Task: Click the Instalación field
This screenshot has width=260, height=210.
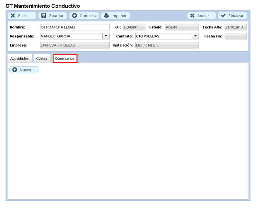Action: tap(166, 45)
